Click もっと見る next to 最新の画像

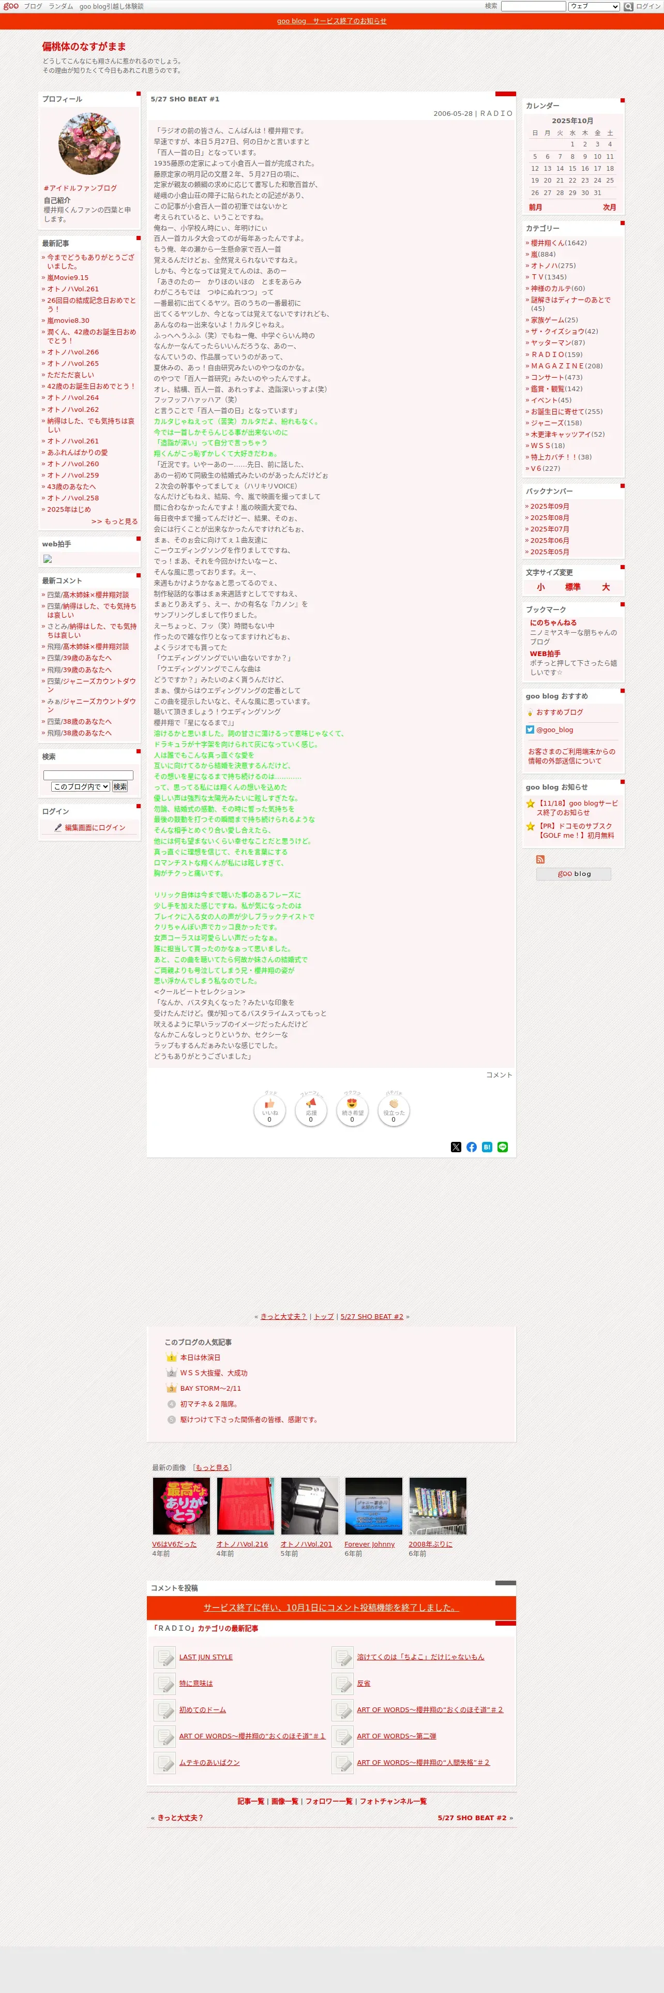[212, 1467]
